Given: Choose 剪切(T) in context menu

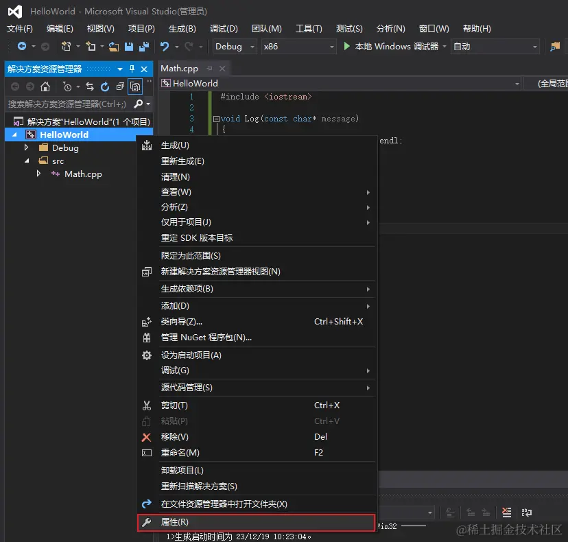Looking at the screenshot, I should 256,405.
